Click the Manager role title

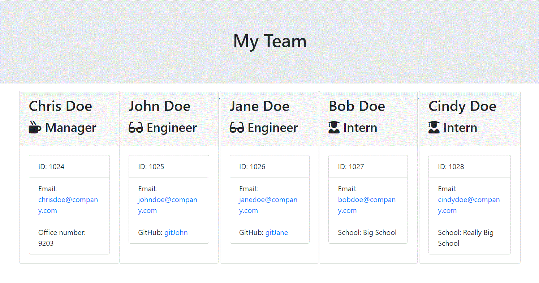tap(71, 128)
